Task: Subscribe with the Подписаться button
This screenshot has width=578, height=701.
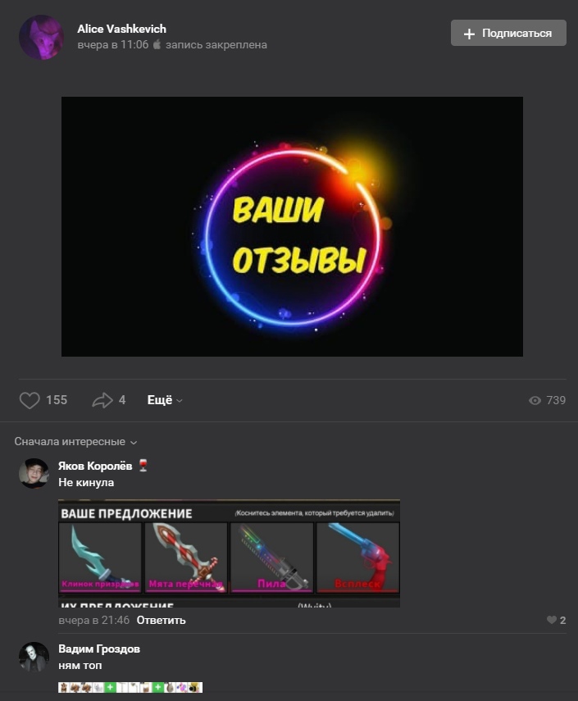Action: coord(508,33)
